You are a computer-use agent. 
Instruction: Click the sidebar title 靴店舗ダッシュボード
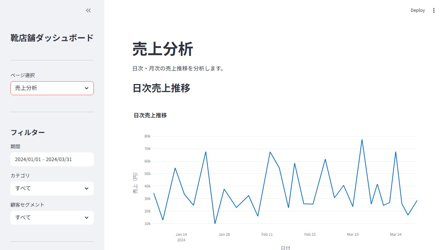point(52,38)
